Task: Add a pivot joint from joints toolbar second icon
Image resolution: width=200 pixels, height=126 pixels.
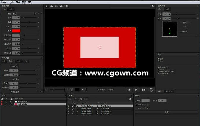Action: click(x=75, y=99)
